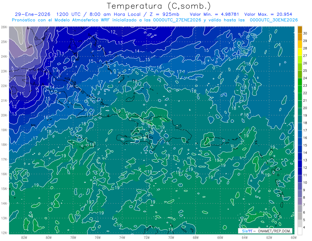Click the 22N latitude axis label
Viewport: 312px width, 241px height.
click(x=4, y=86)
